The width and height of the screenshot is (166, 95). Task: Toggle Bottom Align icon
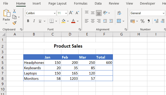click(99, 13)
